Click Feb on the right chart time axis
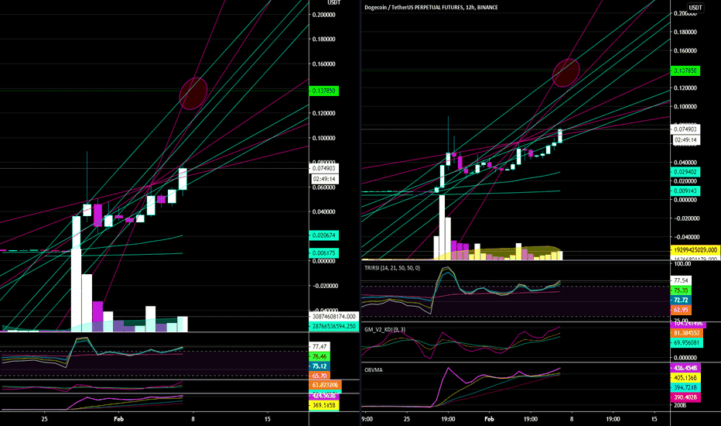721x426 pixels. click(489, 419)
